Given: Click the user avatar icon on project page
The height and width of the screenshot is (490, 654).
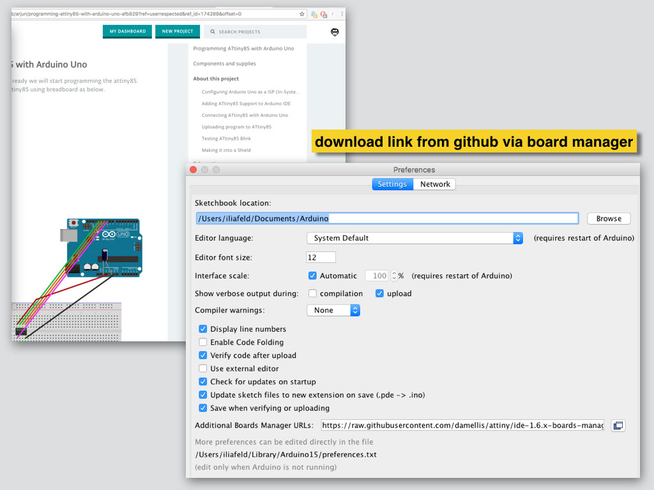Looking at the screenshot, I should (335, 32).
